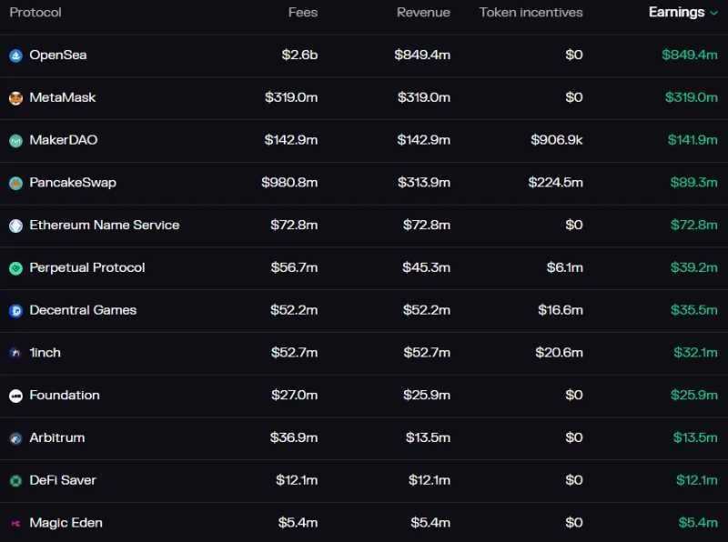Viewport: 728px width, 542px height.
Task: Click the Magic Eden logo icon
Action: coord(15,523)
